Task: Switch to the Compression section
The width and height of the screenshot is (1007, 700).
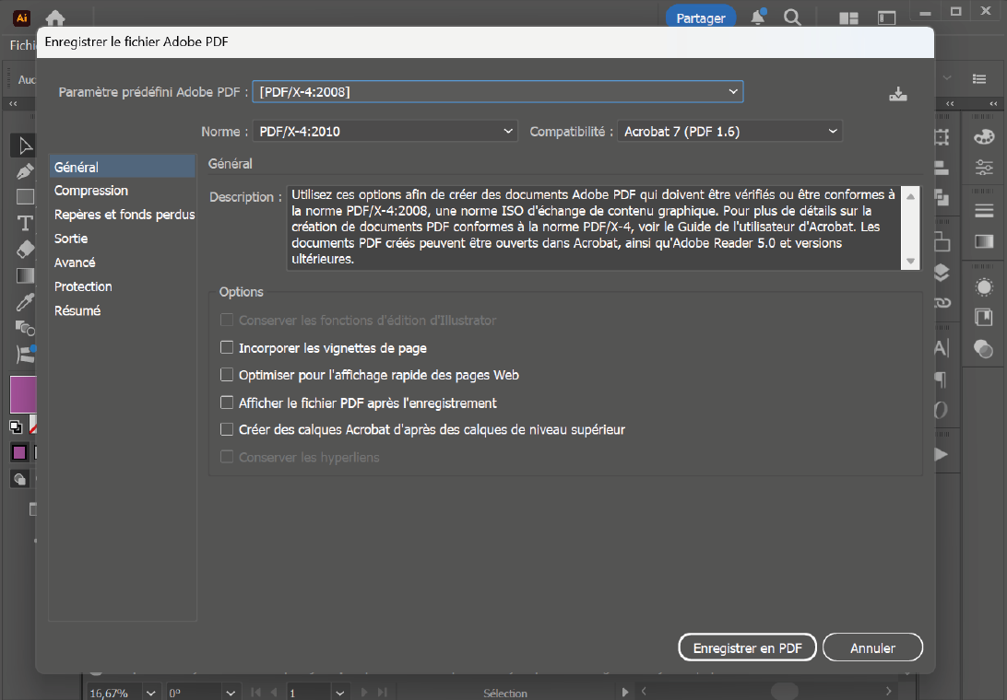Action: coord(91,191)
